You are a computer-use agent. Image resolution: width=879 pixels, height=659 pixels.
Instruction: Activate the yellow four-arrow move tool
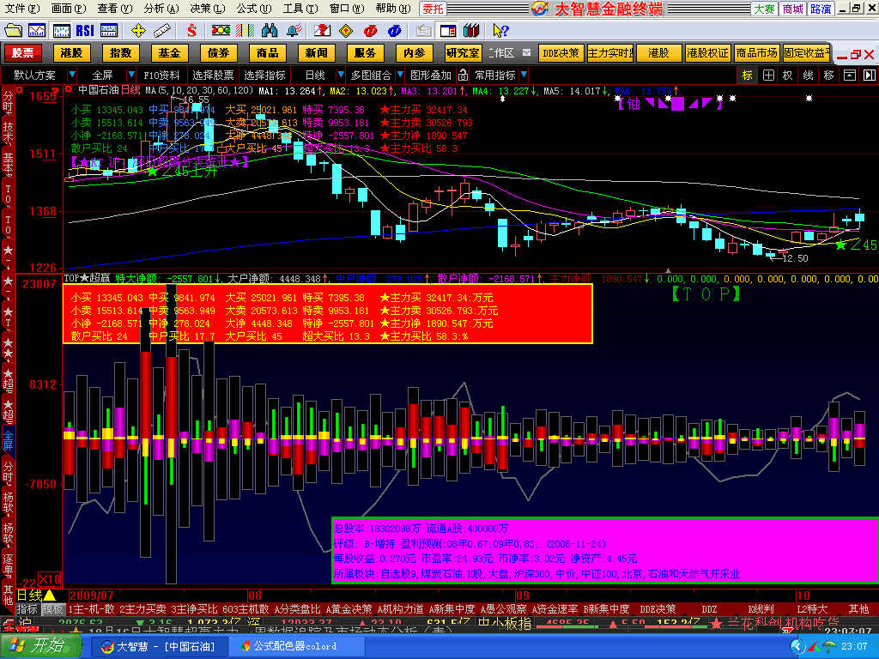click(x=138, y=30)
